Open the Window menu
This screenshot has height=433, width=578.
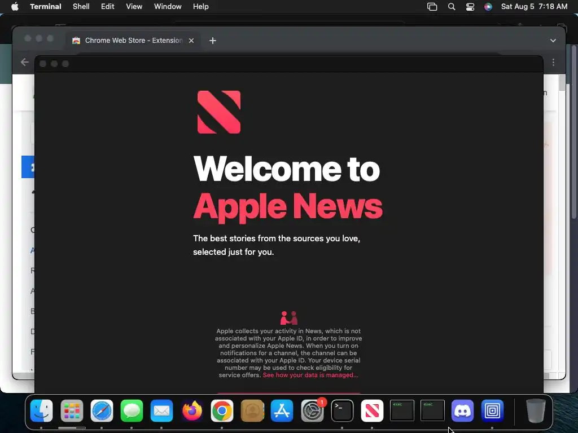pyautogui.click(x=168, y=7)
